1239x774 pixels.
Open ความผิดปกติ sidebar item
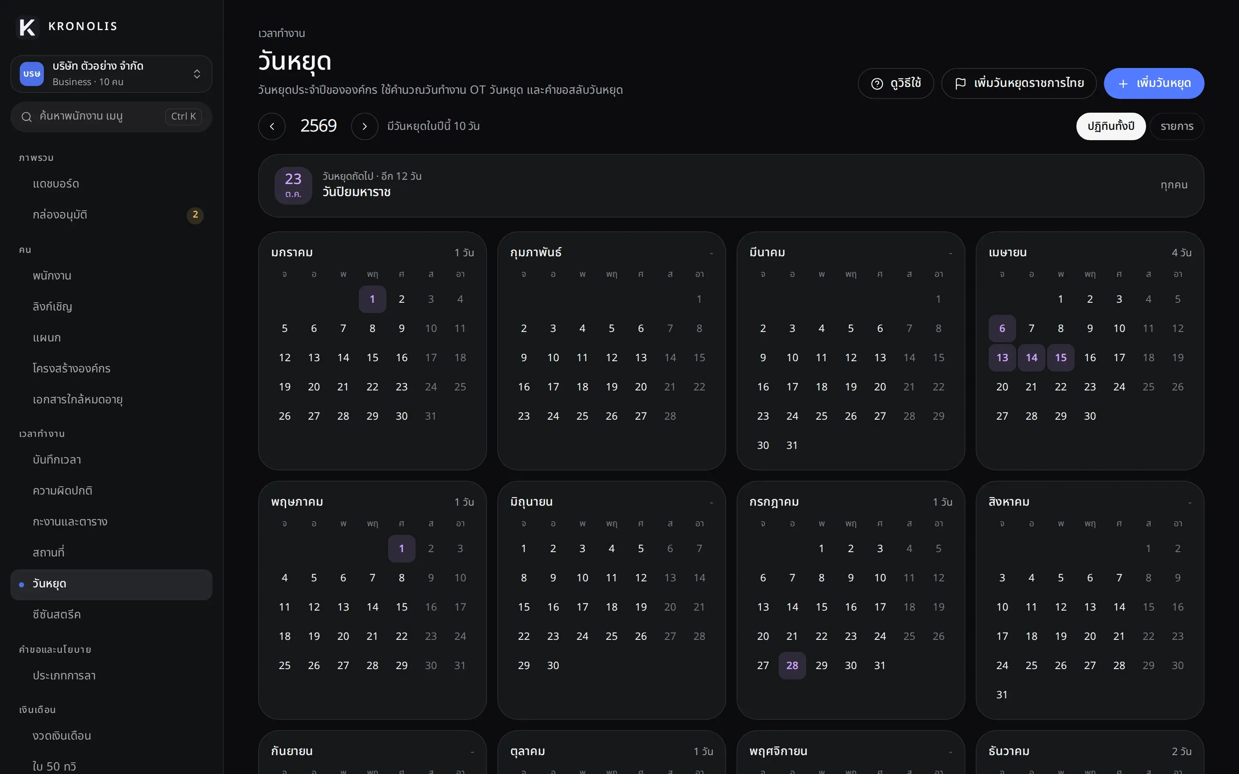click(x=111, y=491)
